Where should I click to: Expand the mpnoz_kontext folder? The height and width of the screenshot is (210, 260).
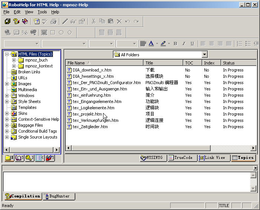pyautogui.click(x=14, y=66)
